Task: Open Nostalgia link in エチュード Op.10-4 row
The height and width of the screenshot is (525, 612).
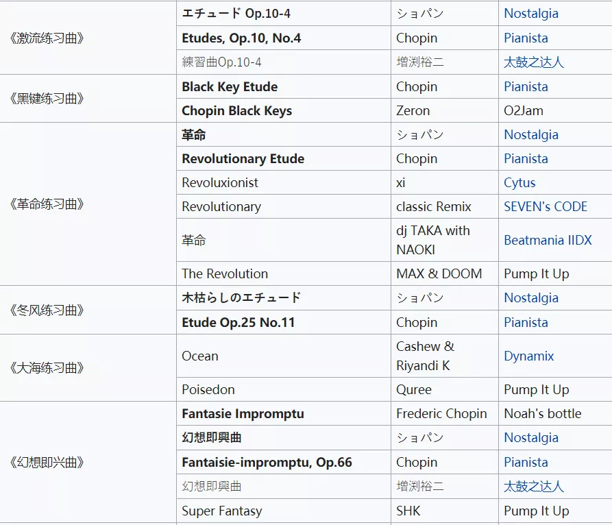Action: click(531, 14)
